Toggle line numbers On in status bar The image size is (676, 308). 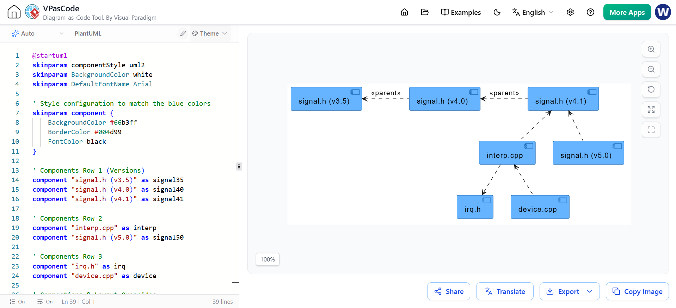point(17,302)
